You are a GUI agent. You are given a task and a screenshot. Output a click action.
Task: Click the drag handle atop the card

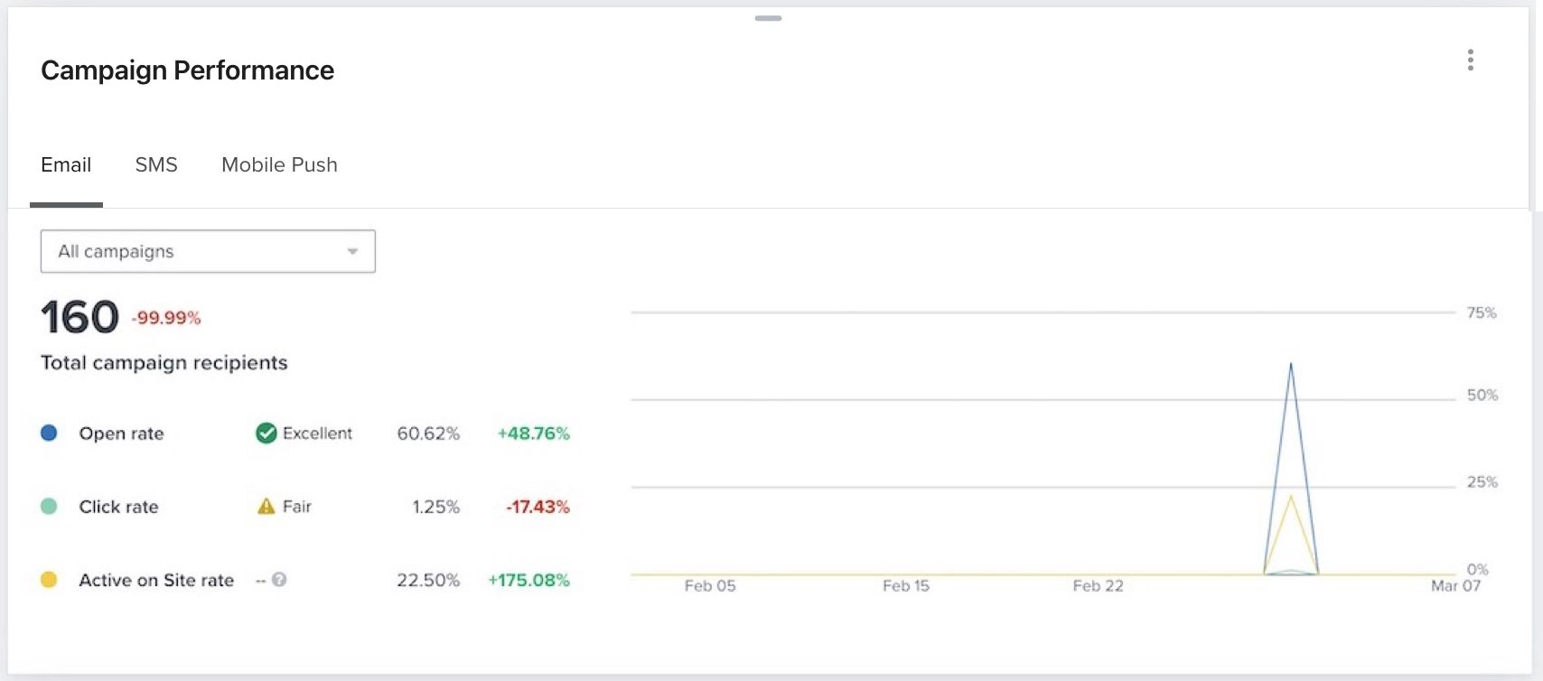pos(768,18)
